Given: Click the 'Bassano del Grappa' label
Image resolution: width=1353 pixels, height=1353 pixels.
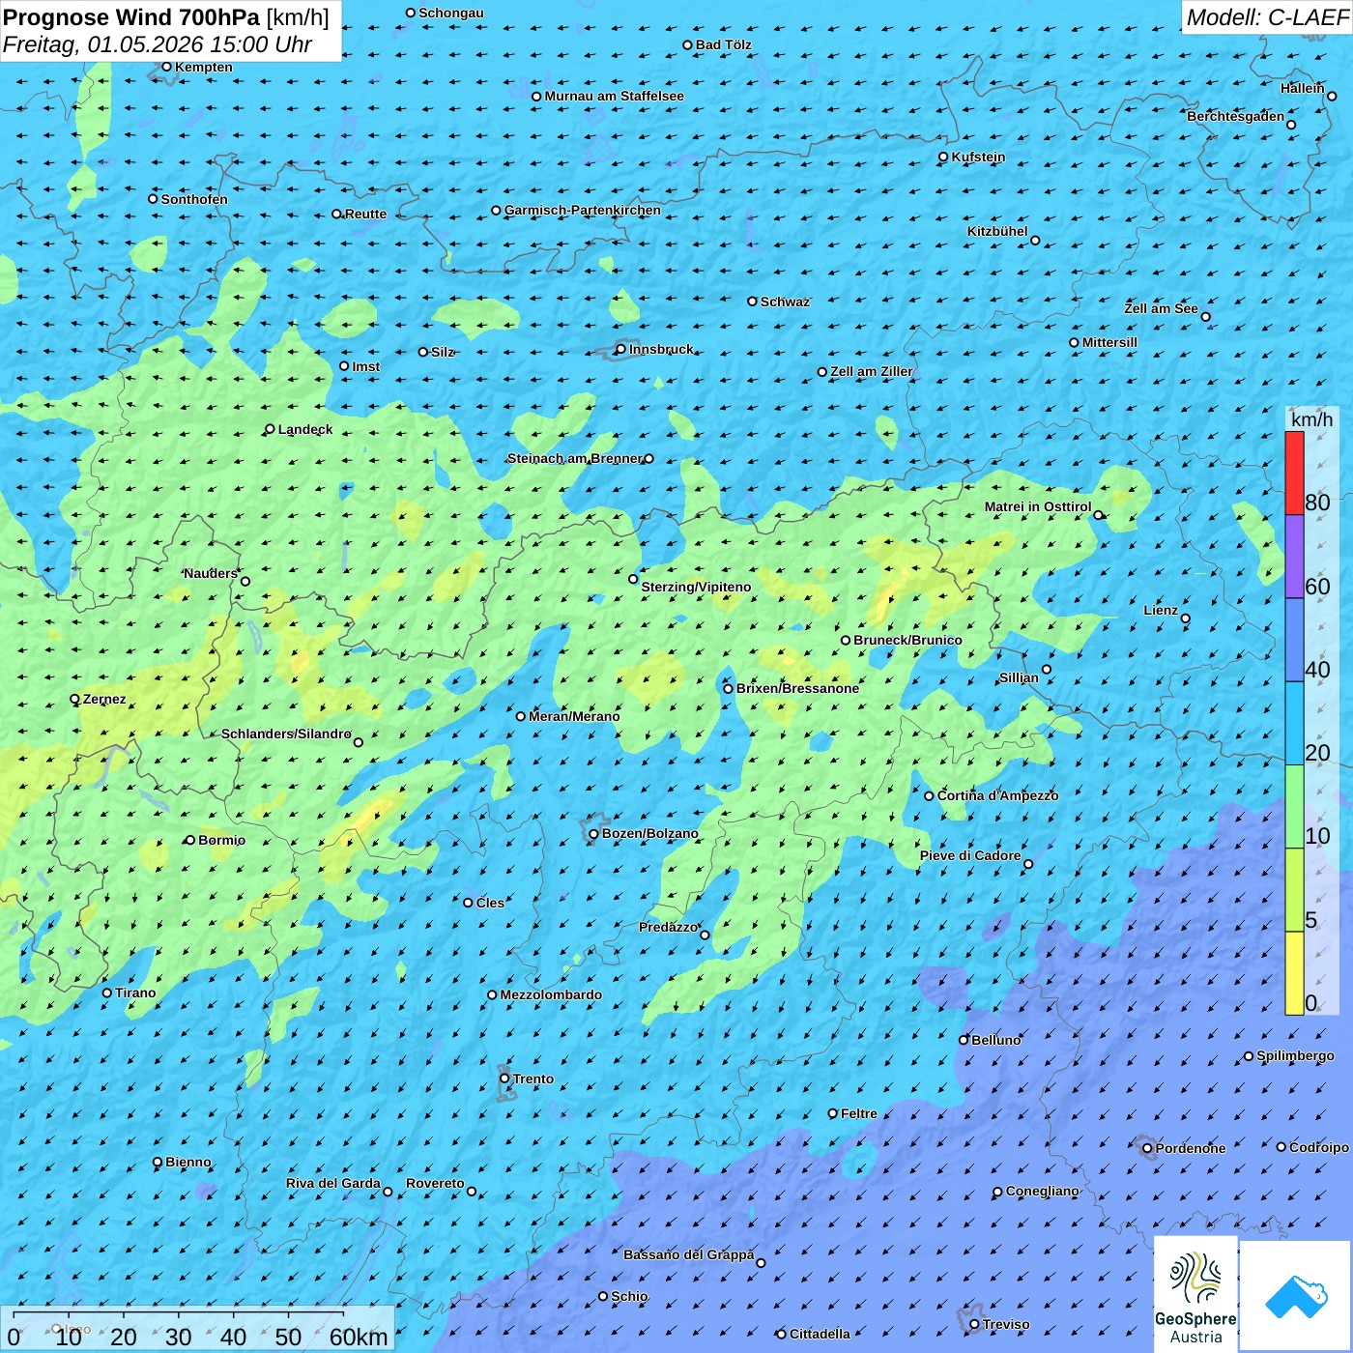Looking at the screenshot, I should [689, 1254].
